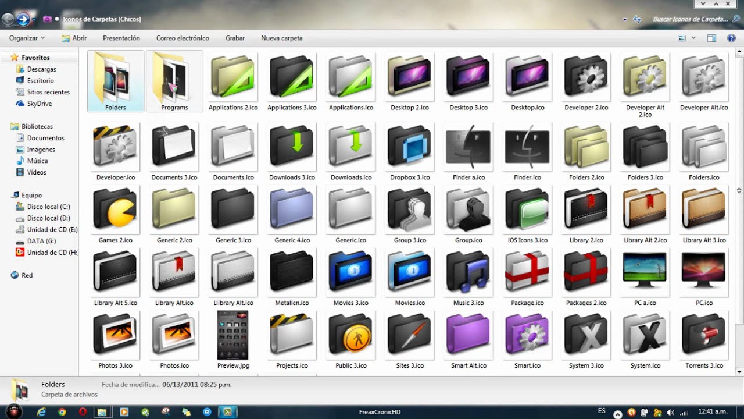The image size is (744, 419).
Task: Select Torrents 3.ico file
Action: [704, 339]
